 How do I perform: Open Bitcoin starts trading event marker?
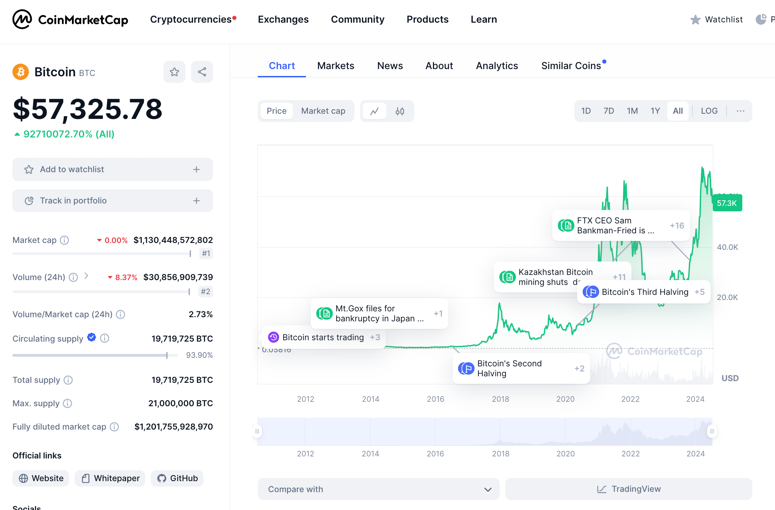click(x=323, y=337)
